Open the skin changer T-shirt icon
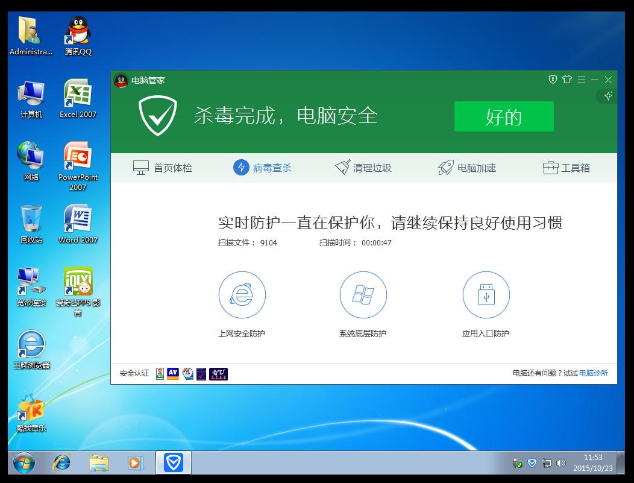Image resolution: width=634 pixels, height=483 pixels. click(567, 80)
